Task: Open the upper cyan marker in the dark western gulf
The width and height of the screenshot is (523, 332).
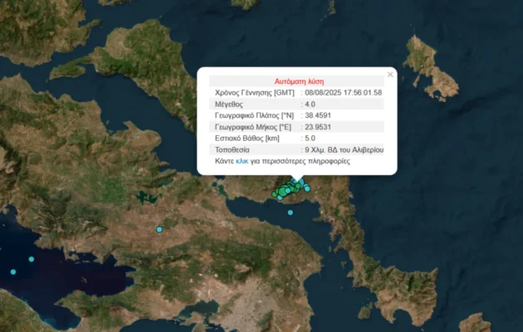Action: [x=32, y=259]
